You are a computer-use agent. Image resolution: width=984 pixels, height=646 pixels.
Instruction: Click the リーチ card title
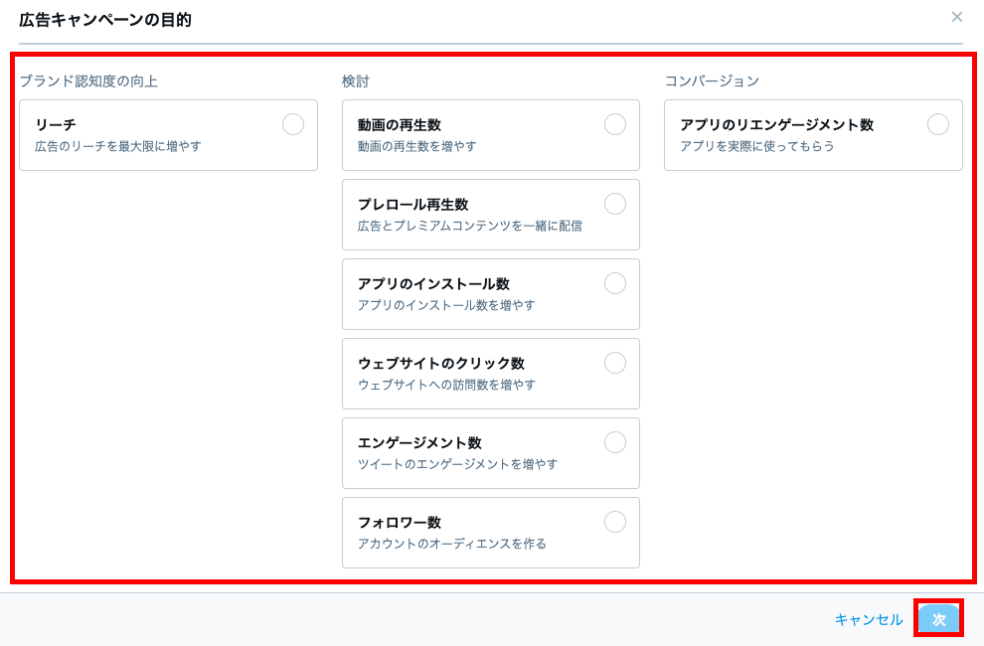point(56,125)
